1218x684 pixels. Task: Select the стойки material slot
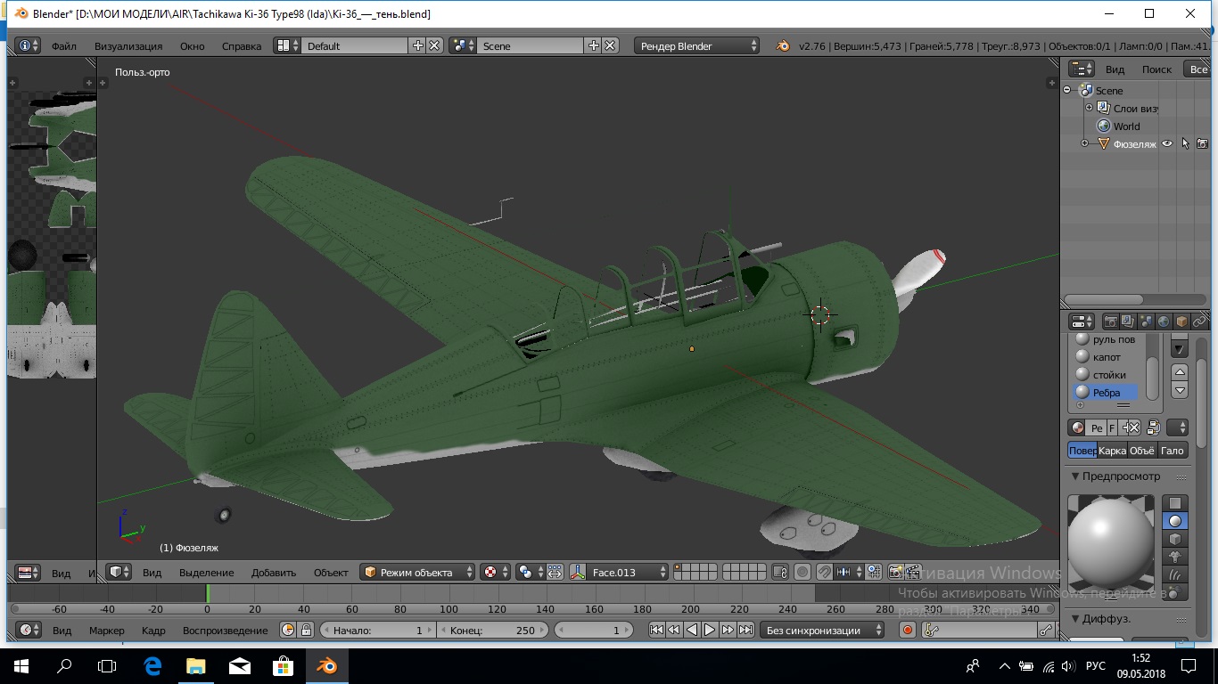pyautogui.click(x=1108, y=374)
